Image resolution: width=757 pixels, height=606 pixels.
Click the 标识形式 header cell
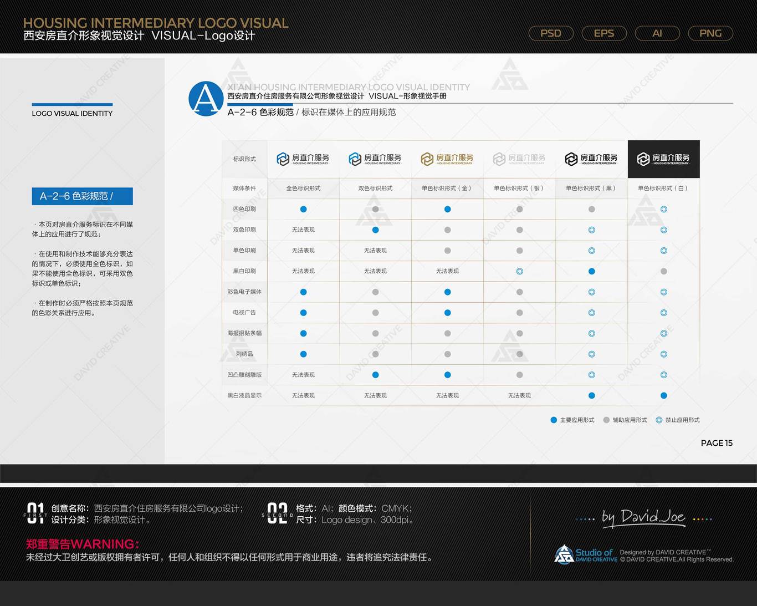244,159
